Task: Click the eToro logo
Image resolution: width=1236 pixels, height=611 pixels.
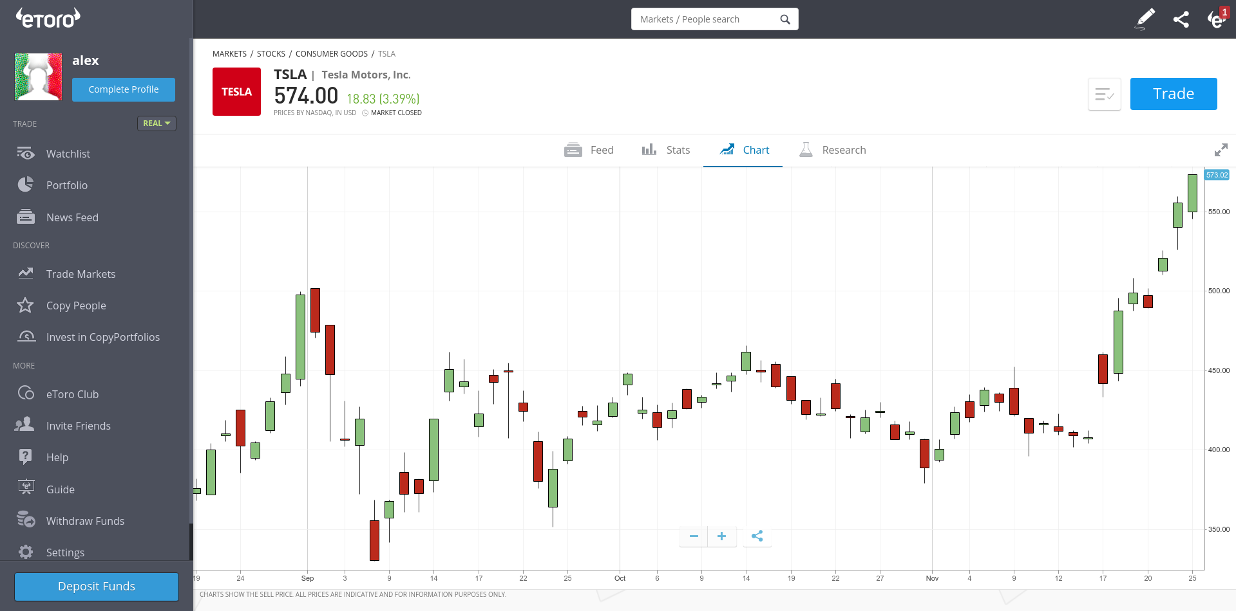Action: point(48,18)
